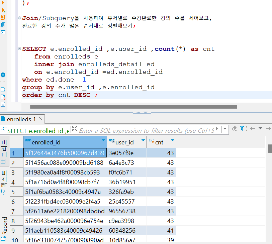Screen dimensions: 272x244
Task: Open custom filter settings via the funnel icon
Action: (x=242, y=128)
